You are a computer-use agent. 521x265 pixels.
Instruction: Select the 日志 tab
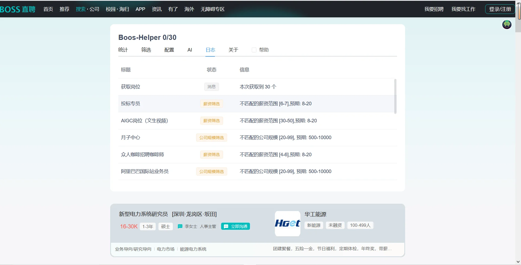point(210,50)
